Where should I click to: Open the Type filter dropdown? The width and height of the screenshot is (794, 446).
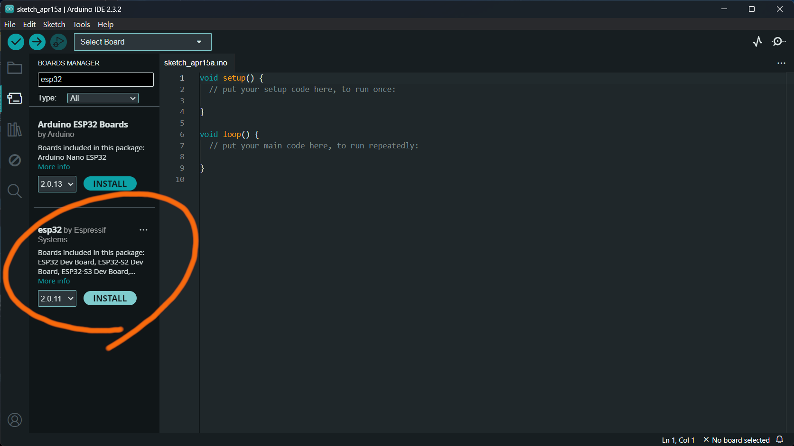(x=103, y=98)
